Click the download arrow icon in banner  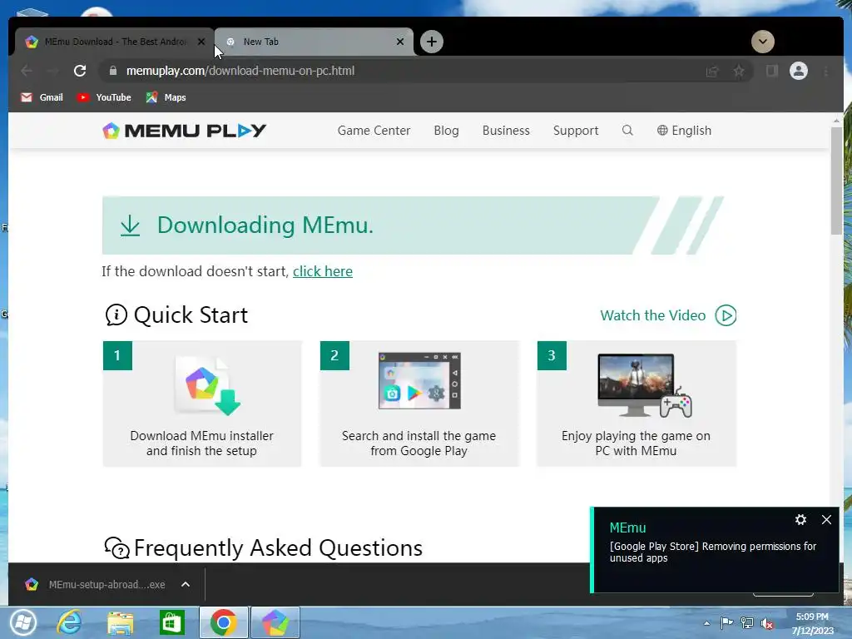(x=130, y=225)
